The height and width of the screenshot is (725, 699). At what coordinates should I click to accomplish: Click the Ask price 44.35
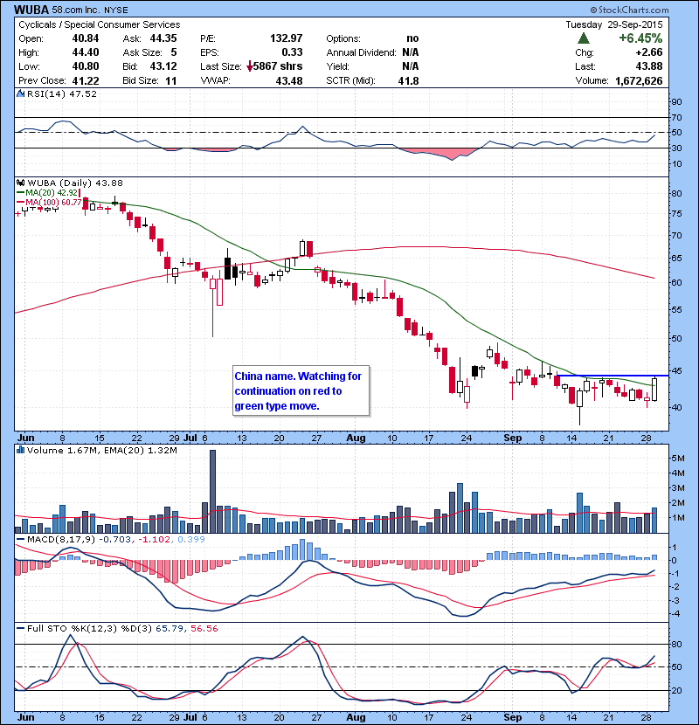click(163, 38)
